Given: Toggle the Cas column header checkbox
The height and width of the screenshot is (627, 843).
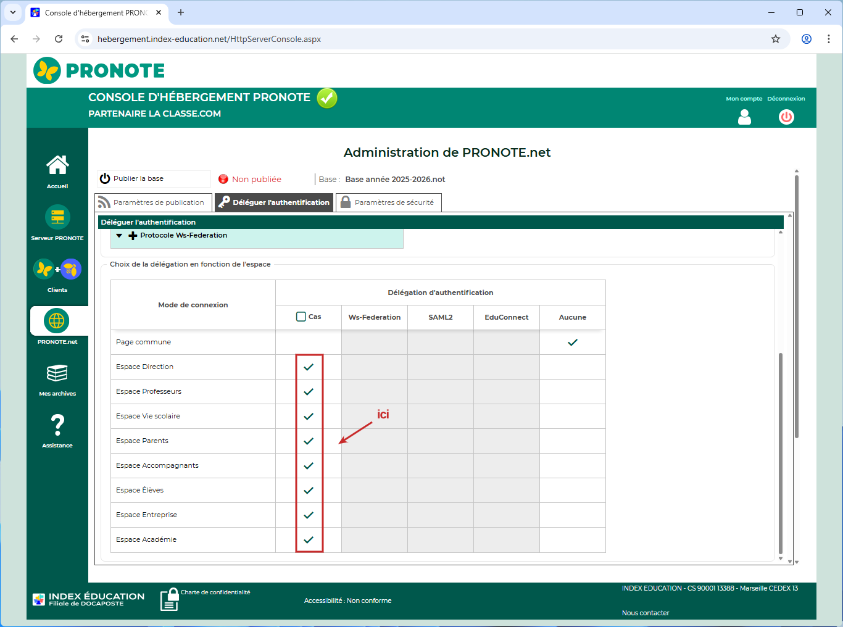Looking at the screenshot, I should [x=301, y=317].
